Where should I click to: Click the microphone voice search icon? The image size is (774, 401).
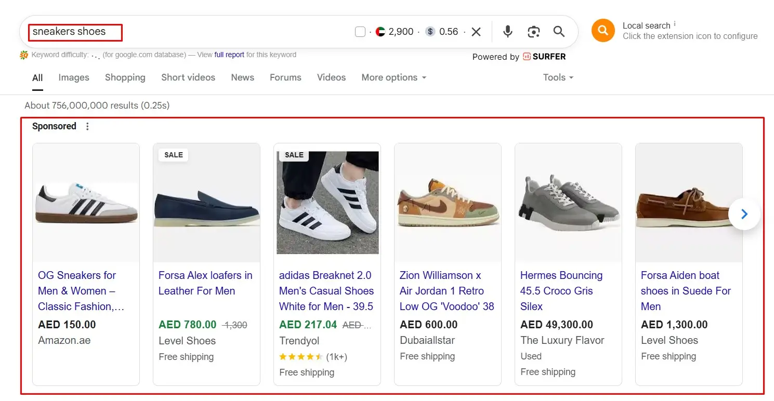click(x=508, y=32)
